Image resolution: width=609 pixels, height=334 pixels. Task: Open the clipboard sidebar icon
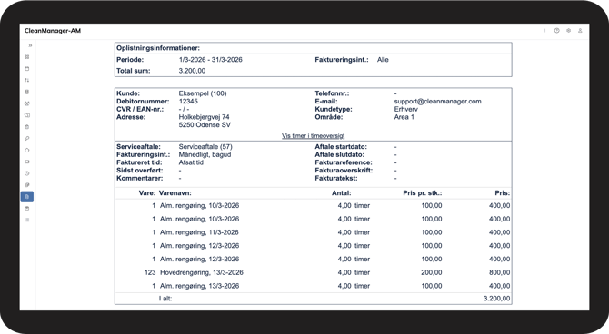(x=27, y=127)
